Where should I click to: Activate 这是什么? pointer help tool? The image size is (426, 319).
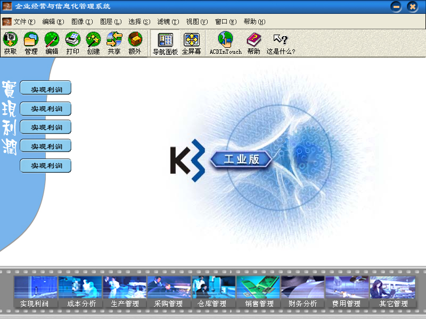[x=281, y=44]
